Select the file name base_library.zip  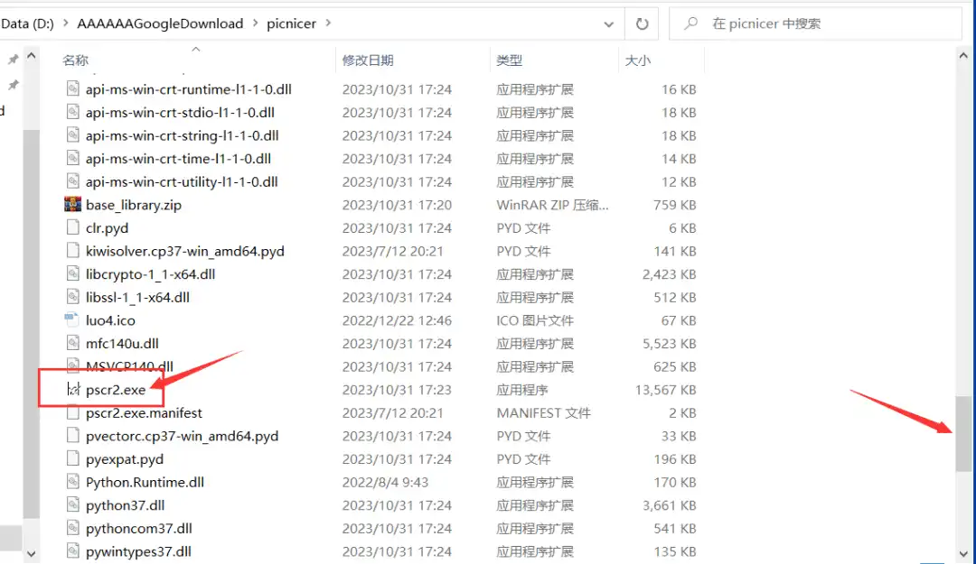pos(134,205)
